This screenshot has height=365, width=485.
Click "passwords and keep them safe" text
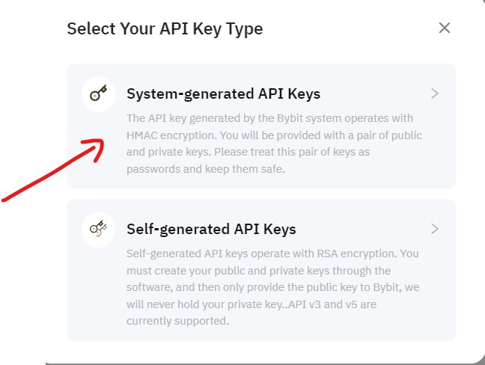[206, 169]
